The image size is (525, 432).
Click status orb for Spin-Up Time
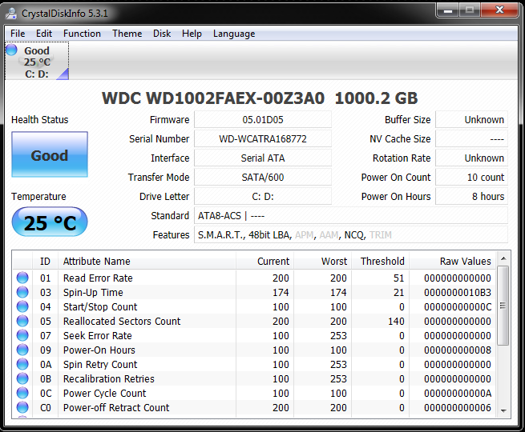pos(22,292)
